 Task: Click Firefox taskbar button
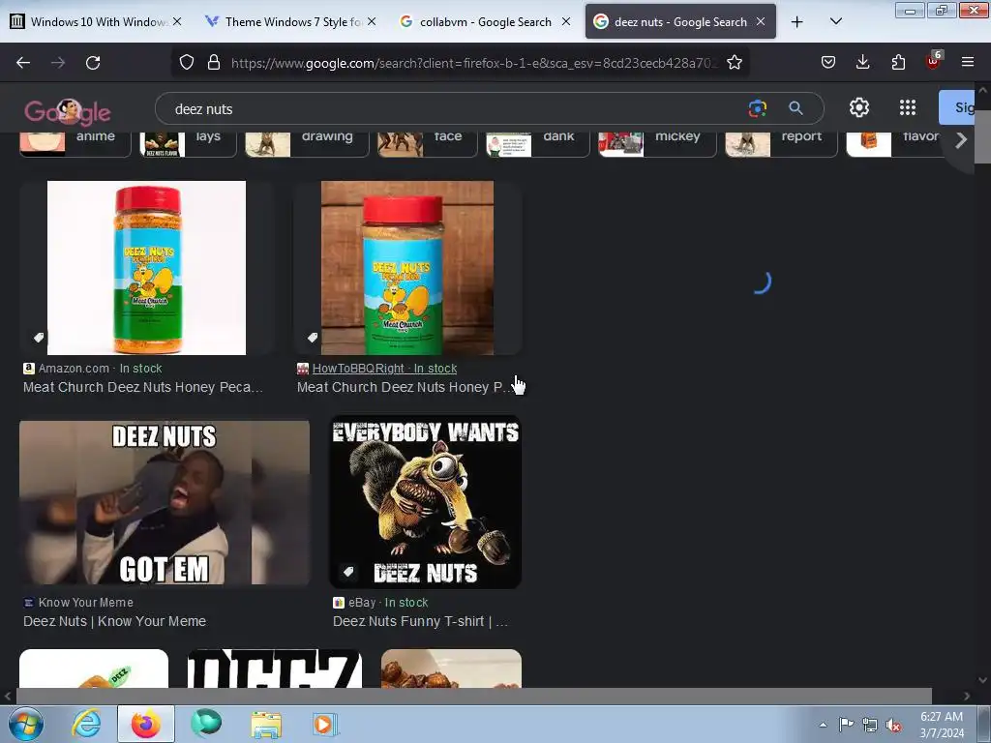146,724
